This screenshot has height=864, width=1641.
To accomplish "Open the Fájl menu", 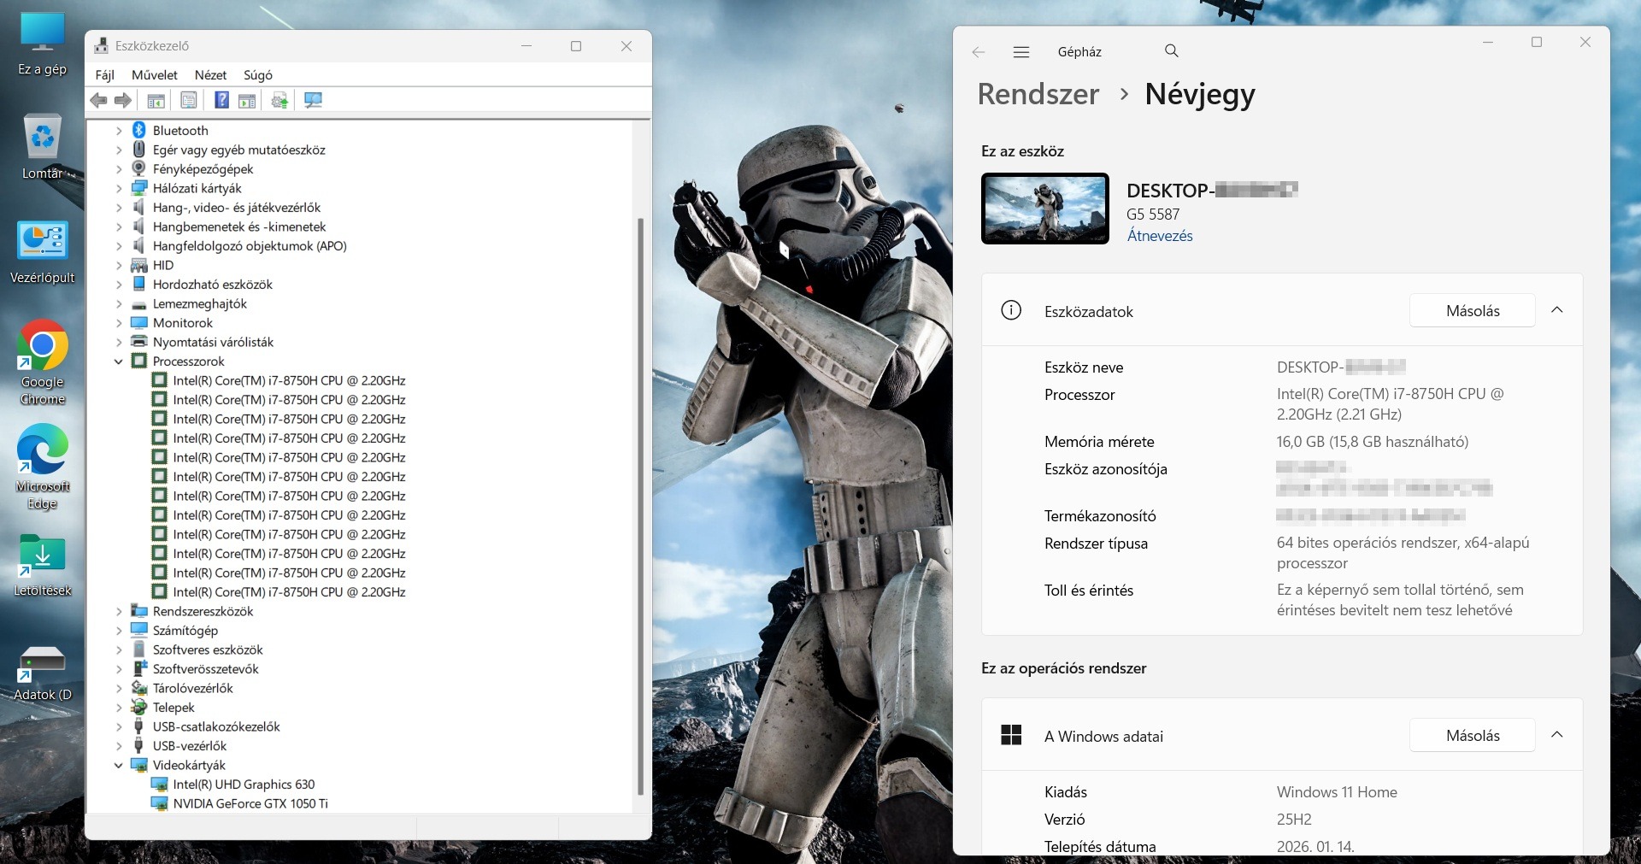I will click(x=105, y=75).
